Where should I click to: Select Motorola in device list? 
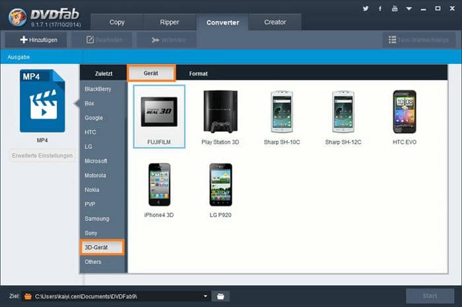[x=95, y=175]
